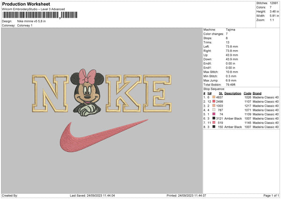The image size is (281, 199).
Task: Select the Colorway 1 value
Action: click(25, 25)
